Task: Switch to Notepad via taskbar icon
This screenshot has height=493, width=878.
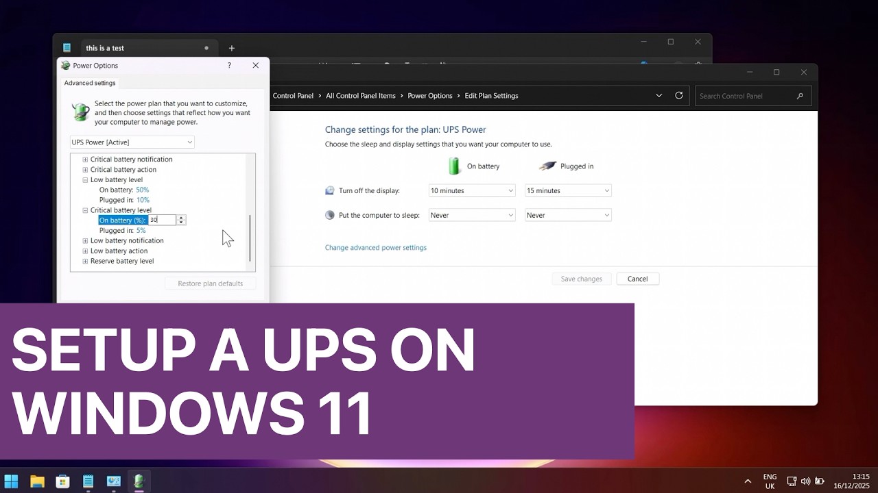Action: 88,481
